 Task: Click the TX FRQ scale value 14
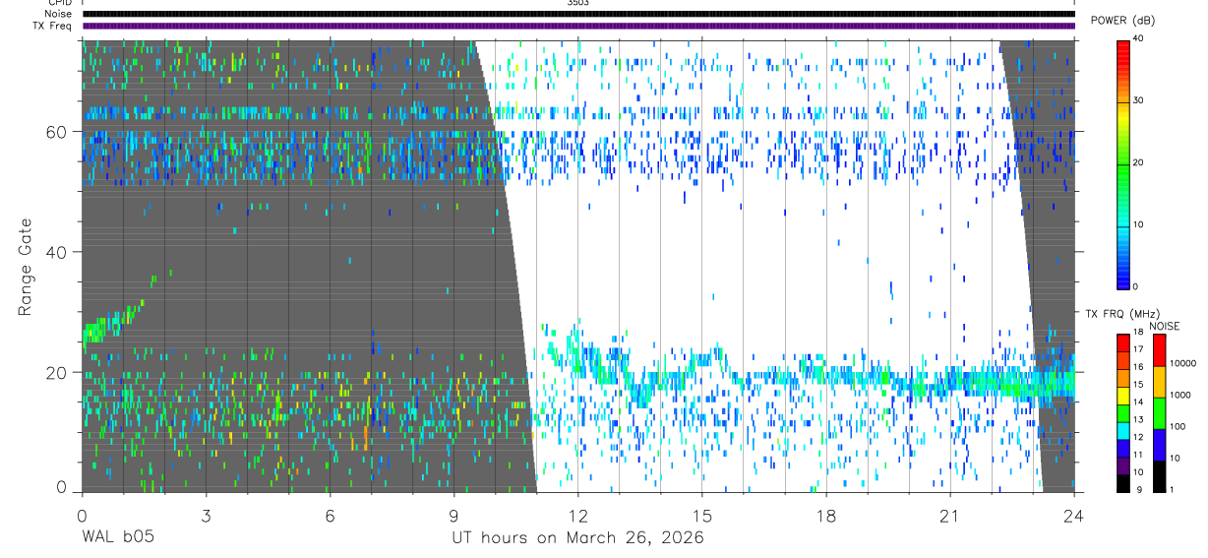pyautogui.click(x=1139, y=403)
